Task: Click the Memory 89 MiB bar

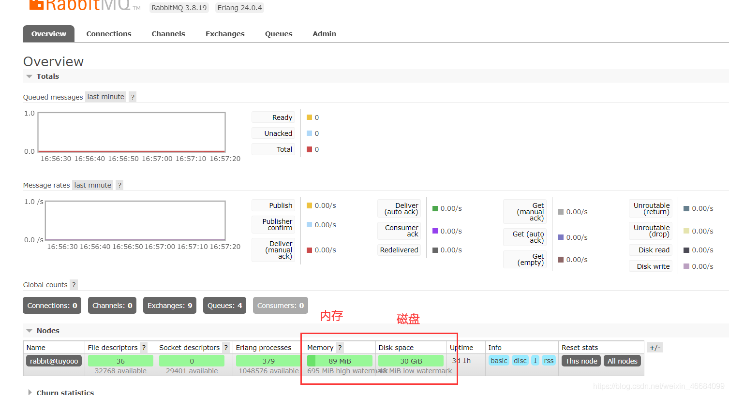Action: tap(340, 361)
